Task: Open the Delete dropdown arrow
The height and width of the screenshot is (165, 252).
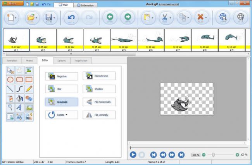Action: (x=206, y=18)
